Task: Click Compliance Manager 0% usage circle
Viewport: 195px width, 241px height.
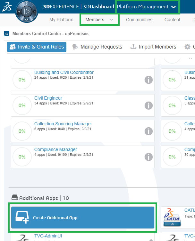Action: 22,157
